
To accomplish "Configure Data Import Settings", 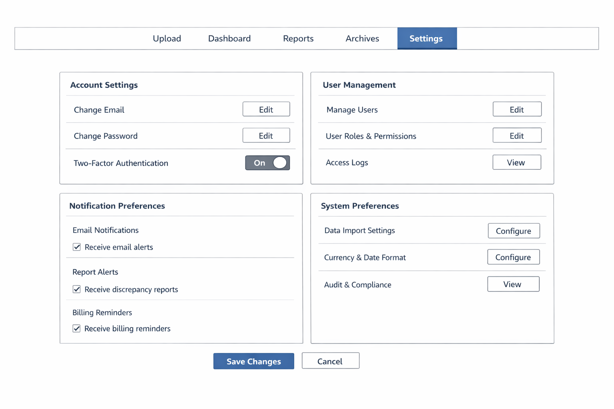I will [514, 231].
